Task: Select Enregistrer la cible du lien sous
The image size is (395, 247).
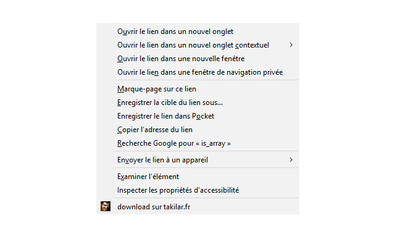Action: [170, 103]
